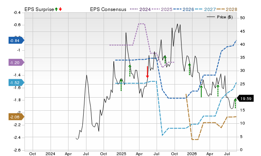Image resolution: width=261 pixels, height=156 pixels.
Task: Click the green up arrow in EPS Surprise legend
Action: coord(56,9)
